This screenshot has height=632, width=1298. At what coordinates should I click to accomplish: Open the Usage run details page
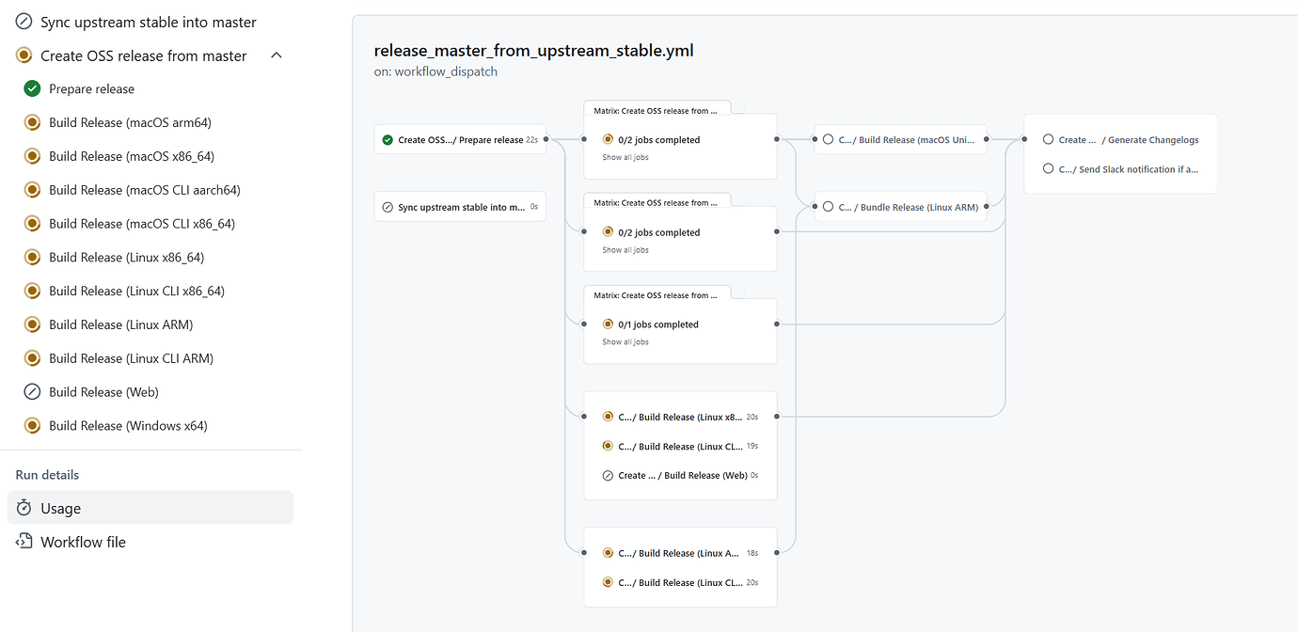[x=150, y=508]
